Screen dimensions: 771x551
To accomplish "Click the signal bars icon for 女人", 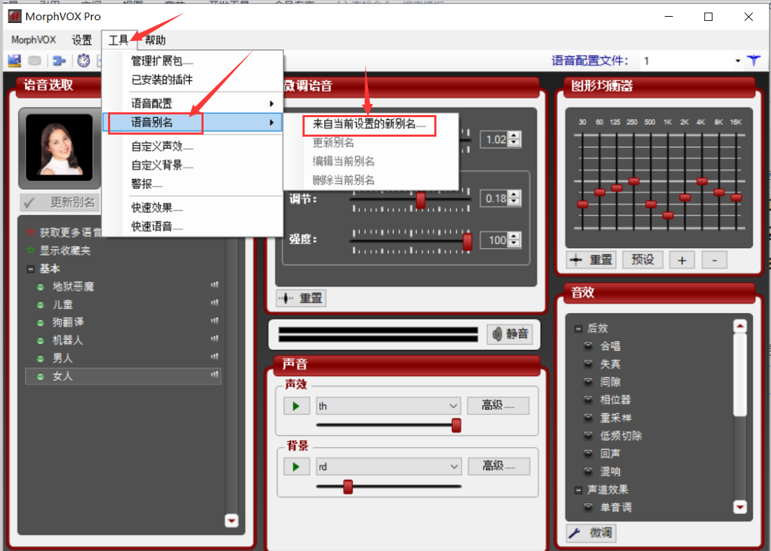I will tap(215, 375).
